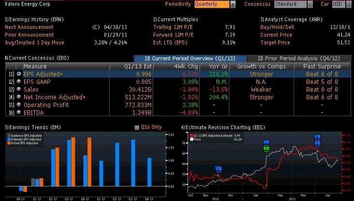Image resolution: width=354 pixels, height=201 pixels.
Task: Click the EPS Adjusted+ YoY growth 218.1%
Action: point(219,74)
